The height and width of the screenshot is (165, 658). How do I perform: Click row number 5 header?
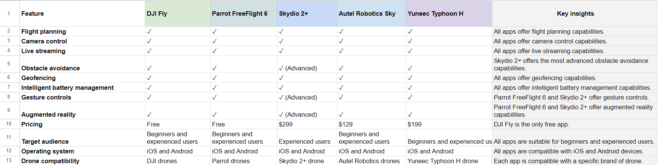pyautogui.click(x=9, y=64)
